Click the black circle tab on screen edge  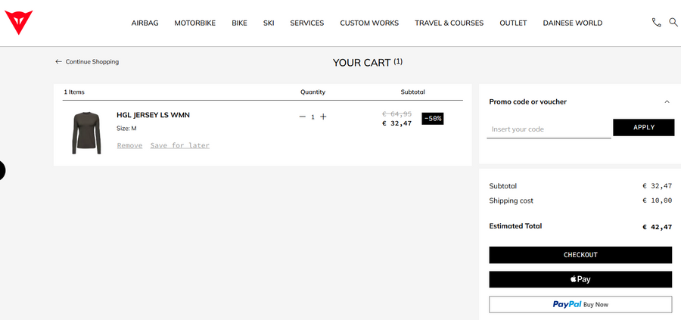pyautogui.click(x=2, y=170)
